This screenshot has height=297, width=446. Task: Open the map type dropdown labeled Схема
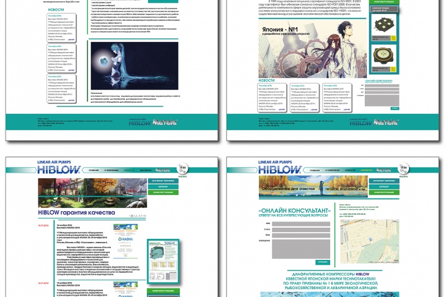[x=395, y=221]
